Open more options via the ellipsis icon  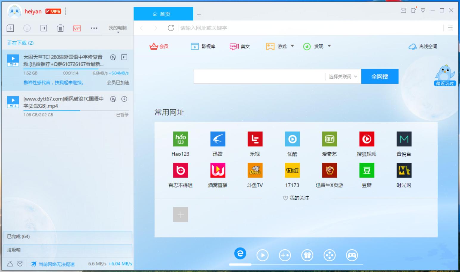94,28
